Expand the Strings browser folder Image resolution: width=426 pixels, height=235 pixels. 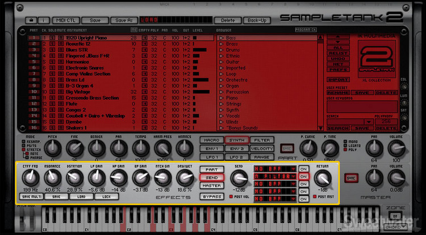[222, 104]
